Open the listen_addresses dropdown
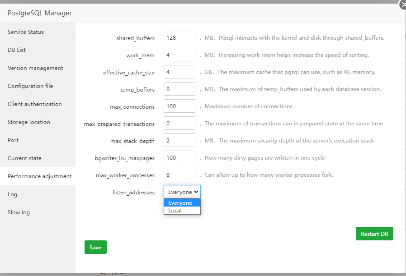 point(182,192)
